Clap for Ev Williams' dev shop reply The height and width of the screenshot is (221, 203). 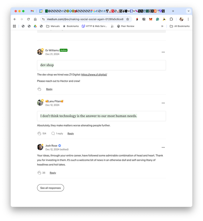tap(39, 89)
